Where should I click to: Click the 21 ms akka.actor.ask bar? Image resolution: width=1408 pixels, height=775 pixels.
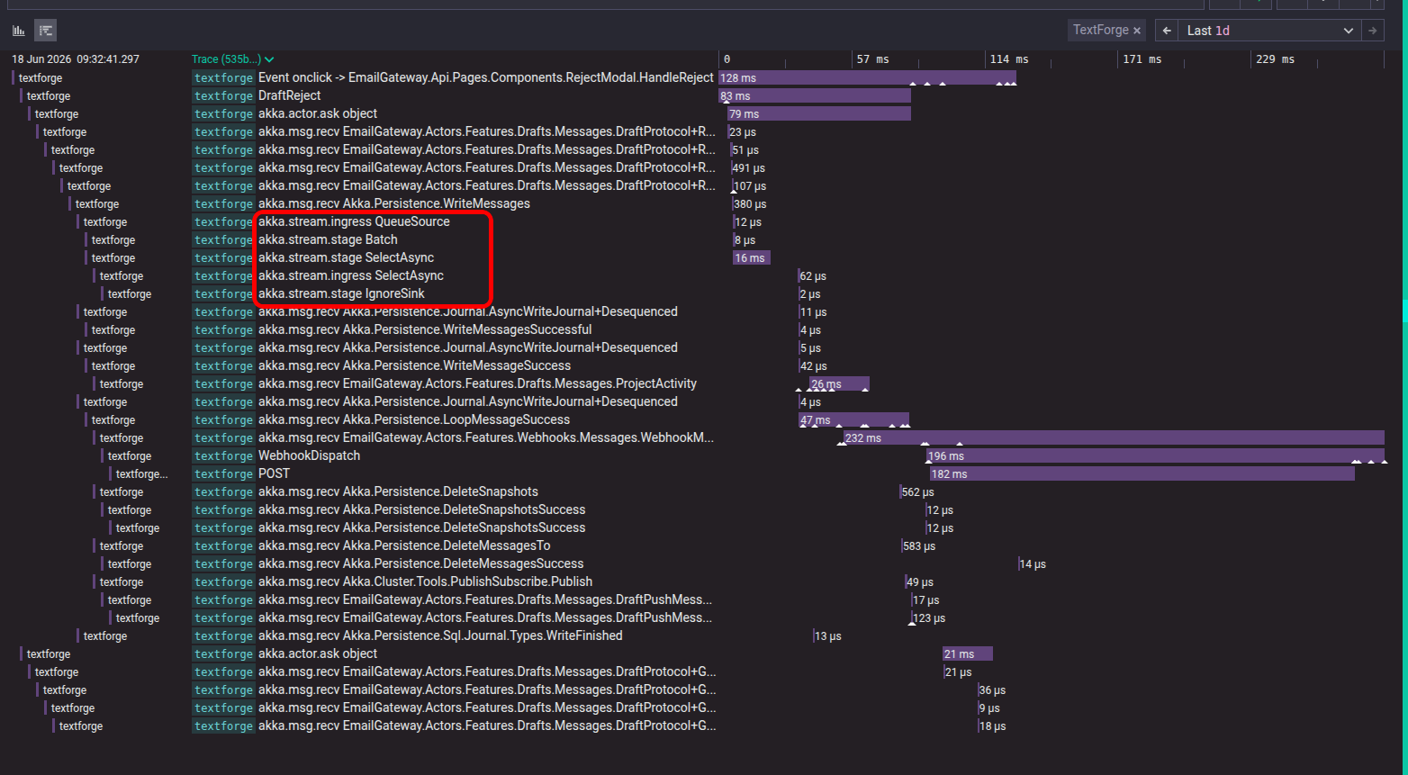pos(968,654)
